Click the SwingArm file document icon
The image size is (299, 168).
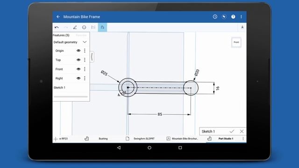click(x=128, y=139)
